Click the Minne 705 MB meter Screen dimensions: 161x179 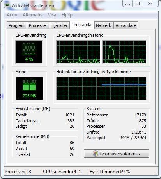coord(29,88)
